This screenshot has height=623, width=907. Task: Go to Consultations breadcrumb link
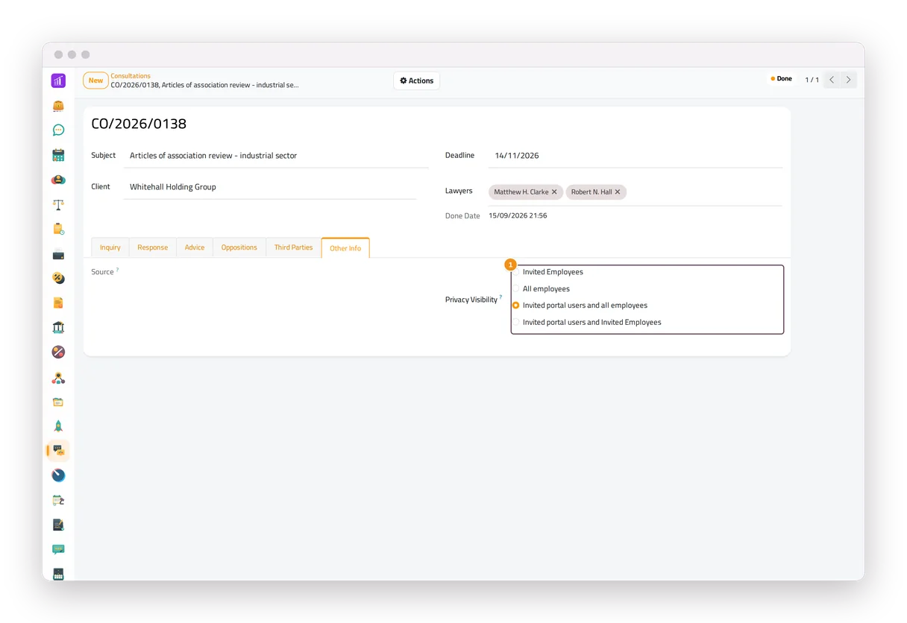click(131, 76)
